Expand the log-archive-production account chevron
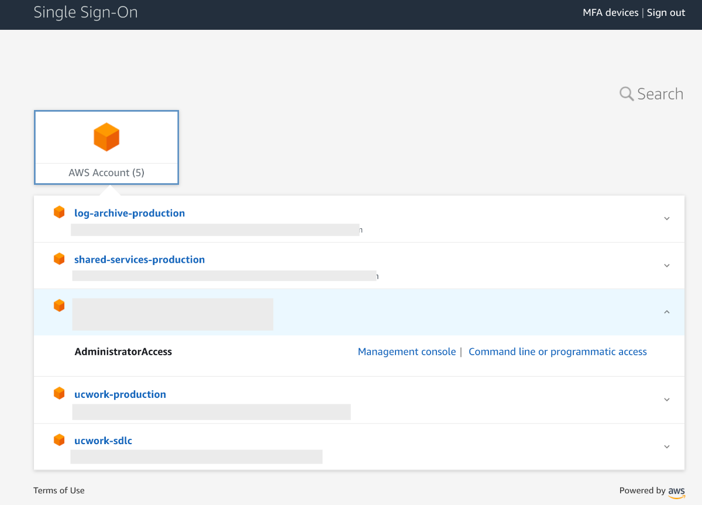 pyautogui.click(x=667, y=219)
